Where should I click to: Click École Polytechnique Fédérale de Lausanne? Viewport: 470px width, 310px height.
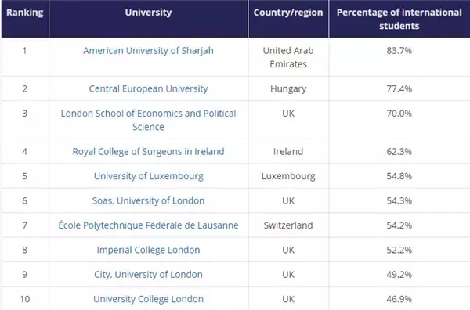(148, 225)
